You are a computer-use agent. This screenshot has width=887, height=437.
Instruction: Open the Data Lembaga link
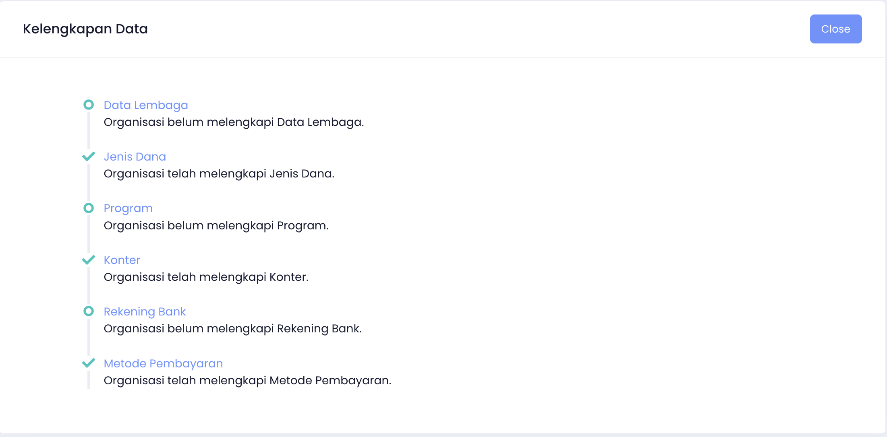click(x=146, y=105)
